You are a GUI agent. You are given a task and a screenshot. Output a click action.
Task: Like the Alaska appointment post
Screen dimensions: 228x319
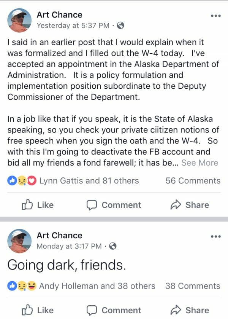point(37,205)
